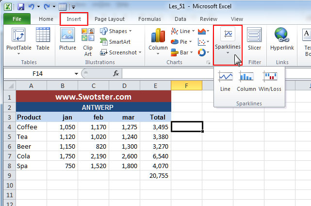Viewport: 311px width, 206px height.
Task: Switch to the Review tab
Action: 209,19
